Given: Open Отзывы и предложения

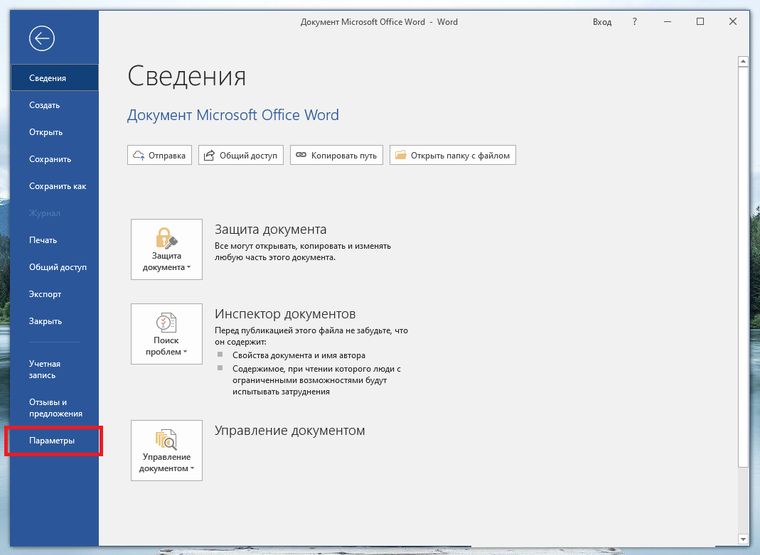Looking at the screenshot, I should 54,408.
